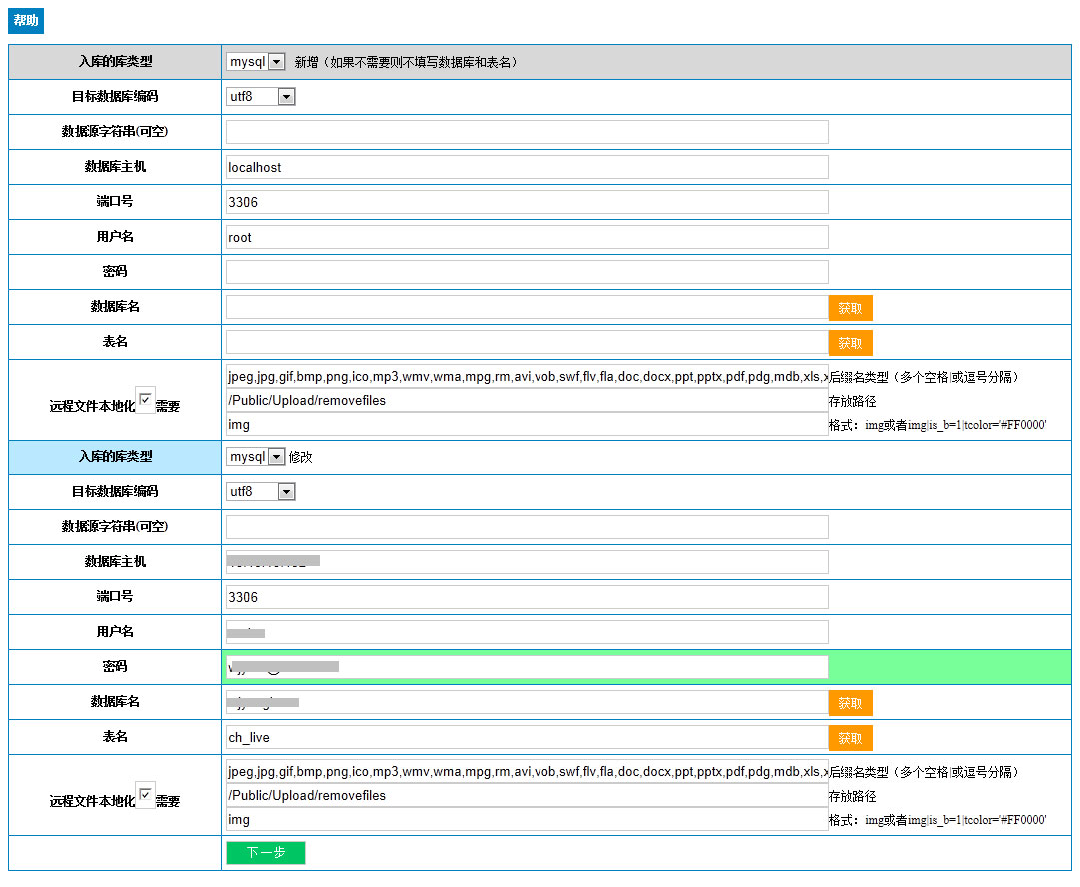
Task: Open the mysql dropdown in the 修改 section
Action: (x=256, y=457)
